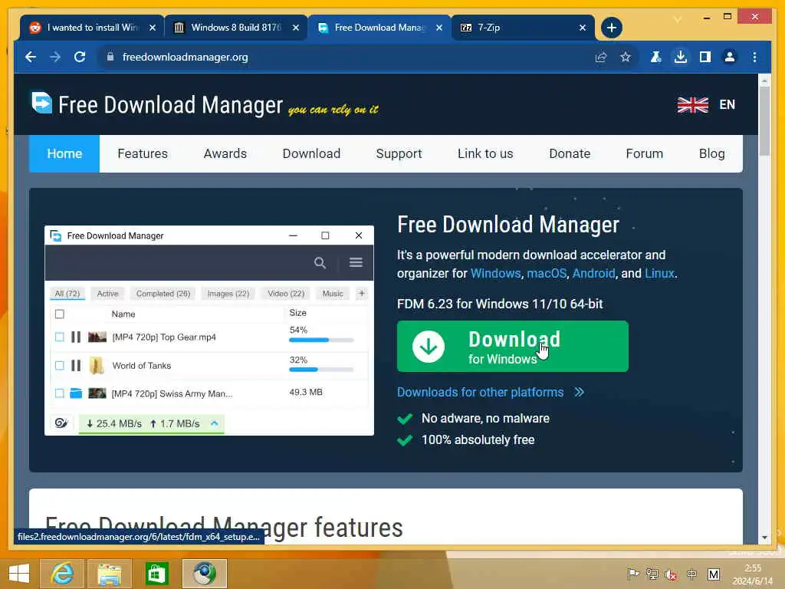View site security lock info
Image resolution: width=785 pixels, height=589 pixels.
tap(110, 57)
